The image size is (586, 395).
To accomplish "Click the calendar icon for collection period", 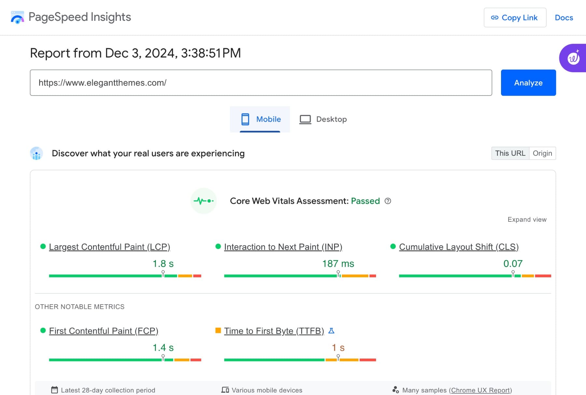I will 54,390.
